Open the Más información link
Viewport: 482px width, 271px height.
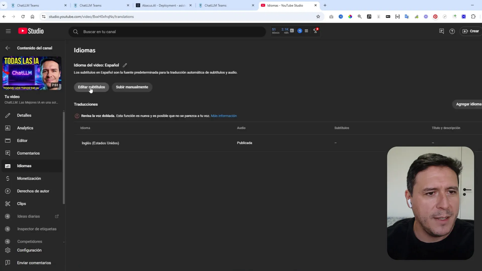tap(224, 116)
